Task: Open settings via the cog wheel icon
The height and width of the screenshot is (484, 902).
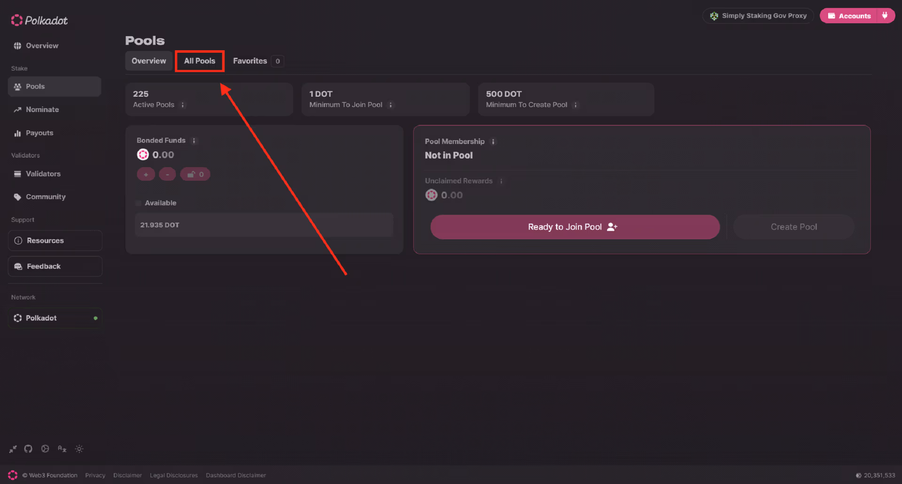Action: coord(45,449)
